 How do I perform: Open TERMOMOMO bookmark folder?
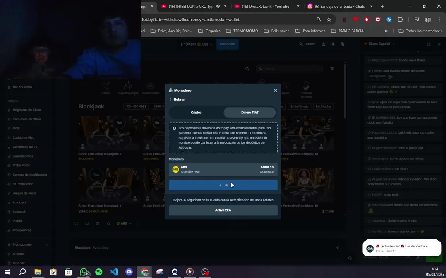[242, 31]
